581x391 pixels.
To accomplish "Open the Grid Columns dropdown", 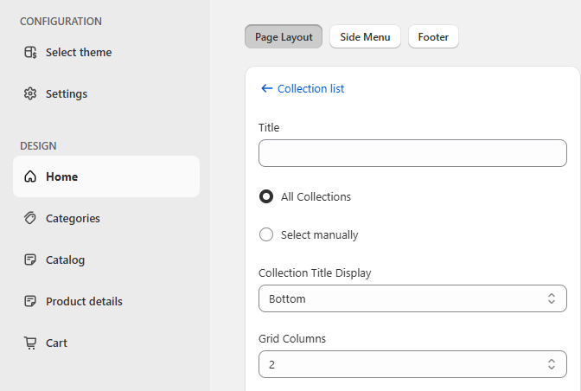I will coord(412,364).
